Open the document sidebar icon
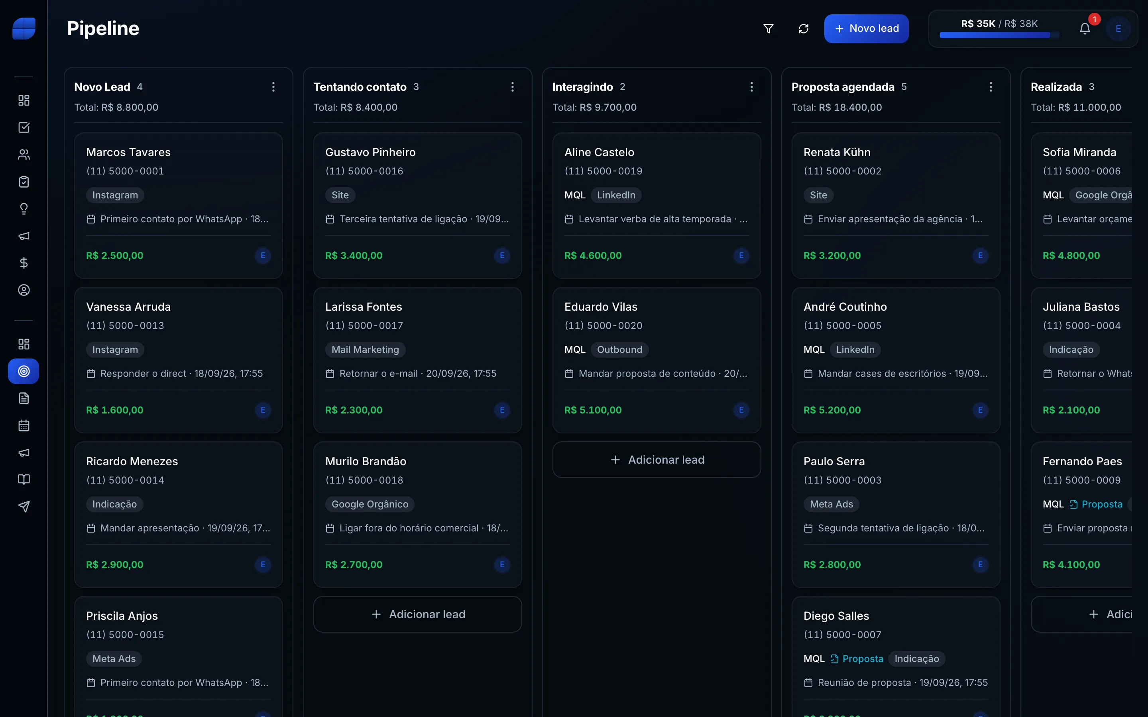 point(24,398)
